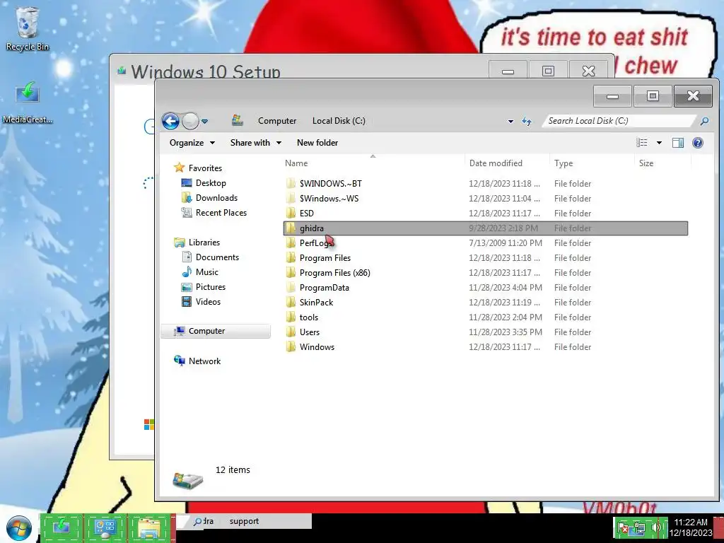The image size is (724, 543).
Task: Open the volume speaker tray icon
Action: tap(655, 527)
